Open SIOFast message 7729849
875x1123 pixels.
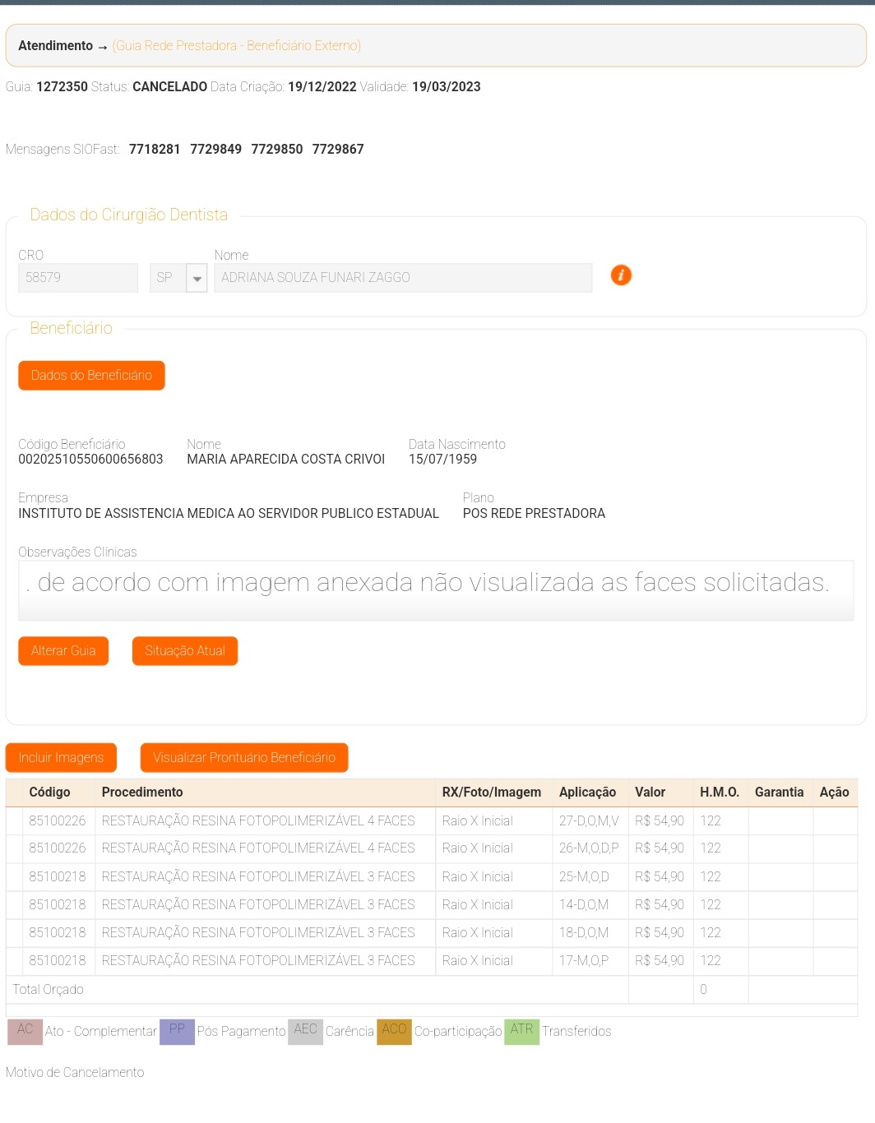(x=215, y=150)
